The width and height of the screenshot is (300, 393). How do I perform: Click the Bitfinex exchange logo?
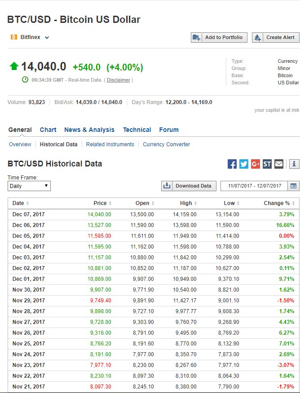coord(14,37)
